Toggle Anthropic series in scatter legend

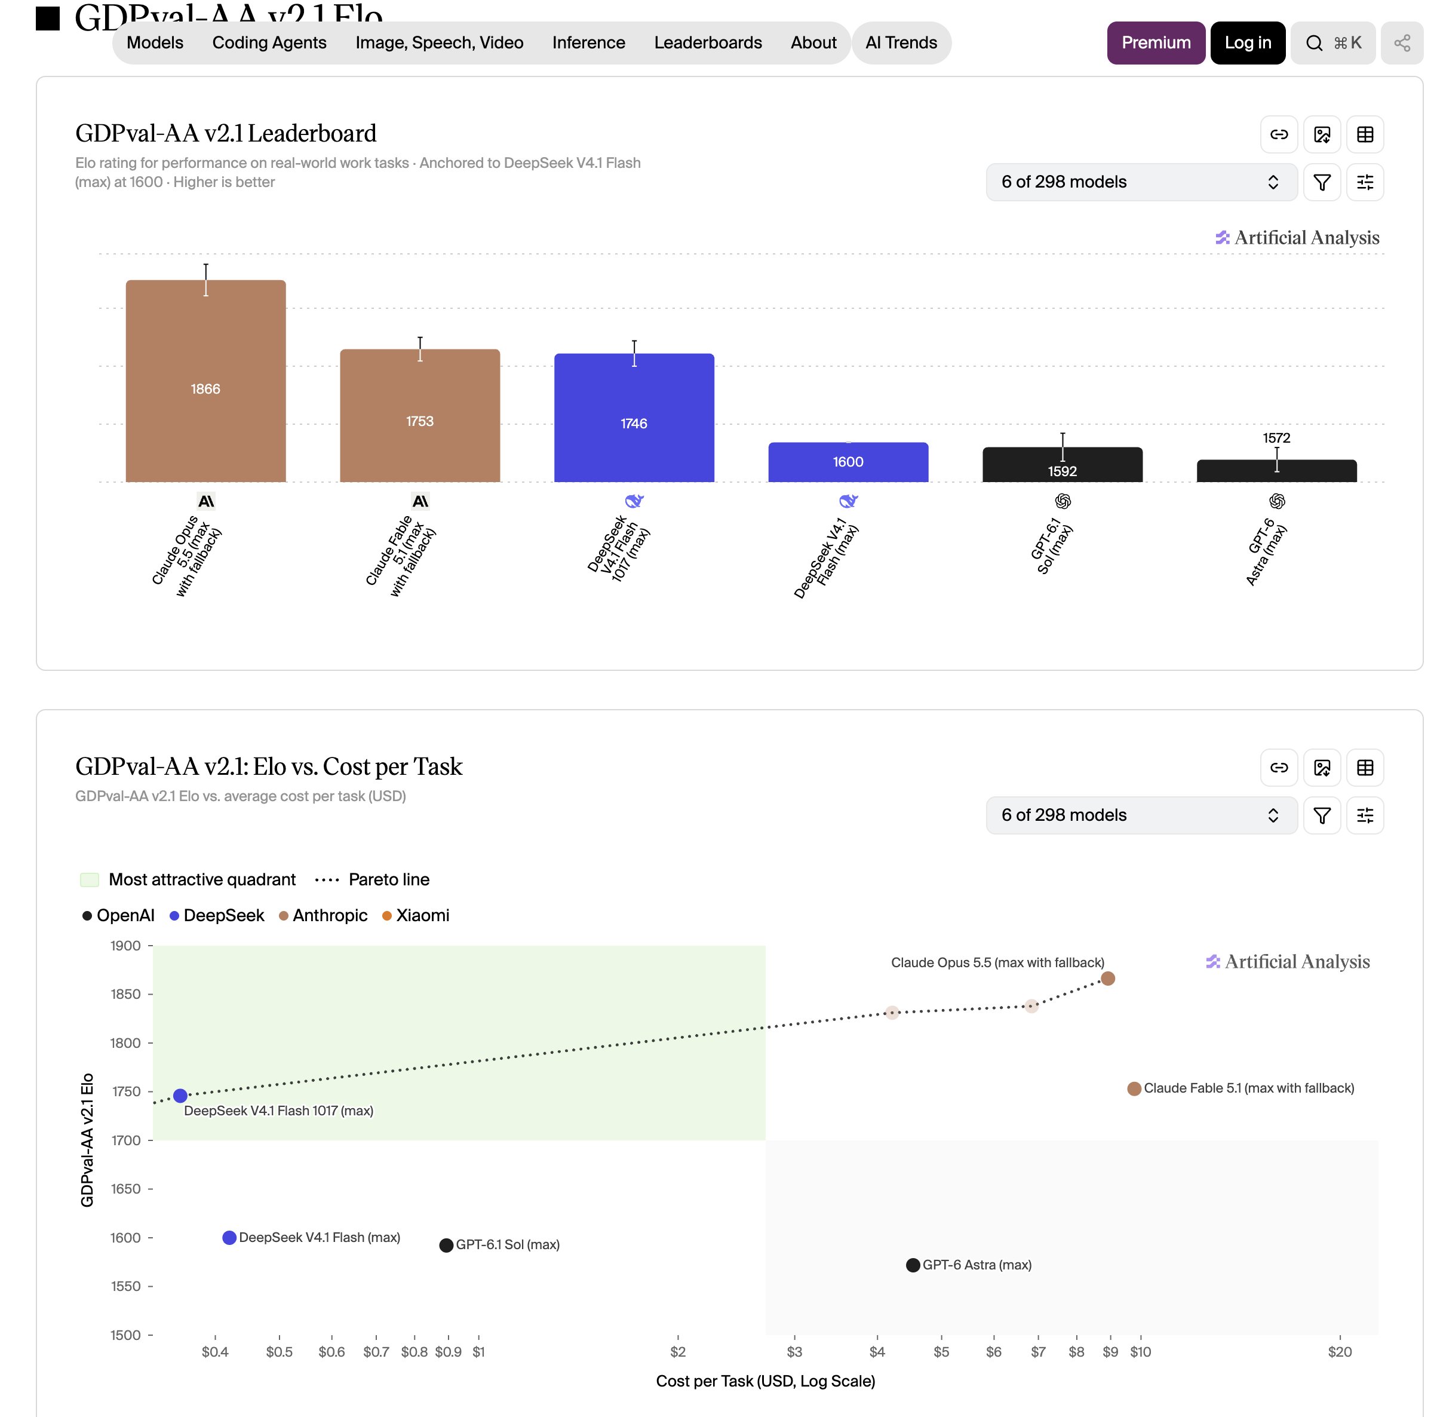(x=323, y=916)
